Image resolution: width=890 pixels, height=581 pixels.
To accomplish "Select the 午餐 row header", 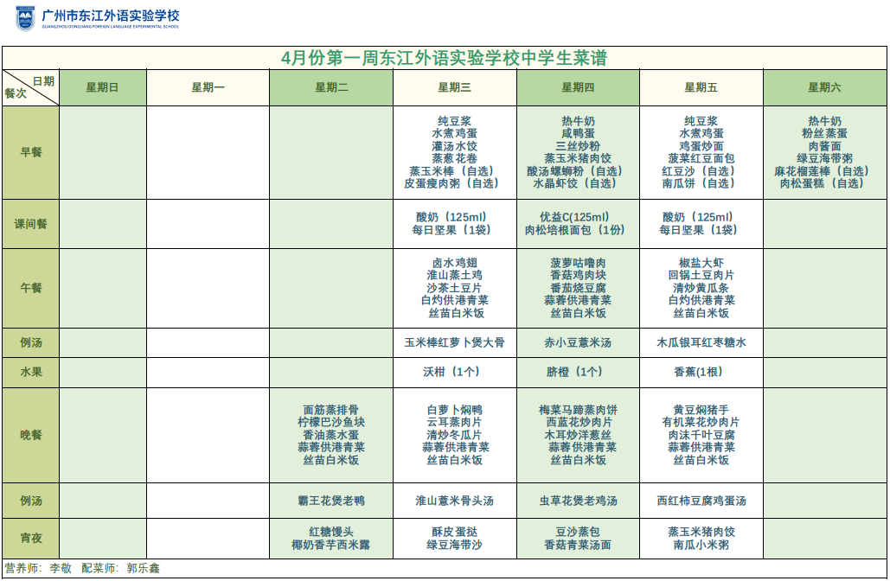I will click(x=30, y=288).
